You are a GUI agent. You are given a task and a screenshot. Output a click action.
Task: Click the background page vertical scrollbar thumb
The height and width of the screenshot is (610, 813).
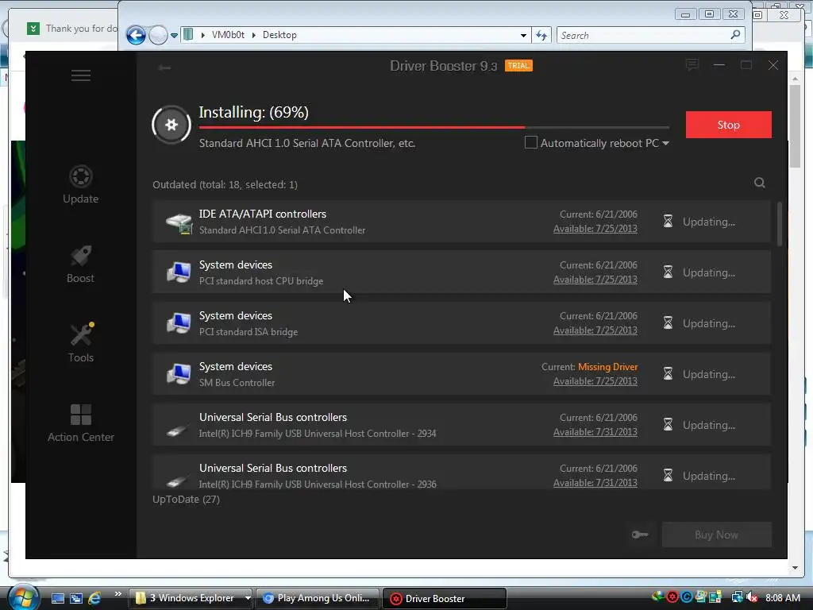tap(795, 126)
